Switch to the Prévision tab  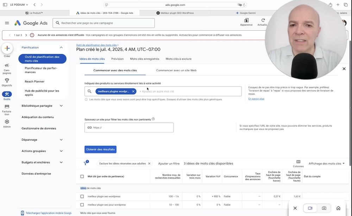click(x=117, y=59)
